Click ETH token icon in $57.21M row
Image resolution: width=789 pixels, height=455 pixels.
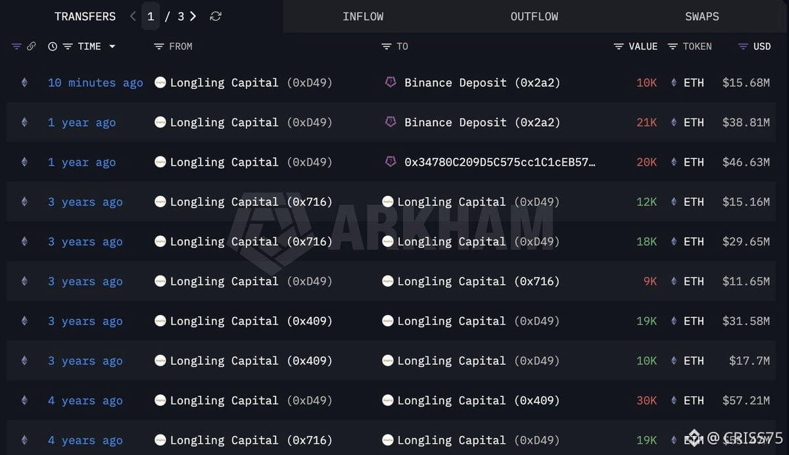[673, 400]
